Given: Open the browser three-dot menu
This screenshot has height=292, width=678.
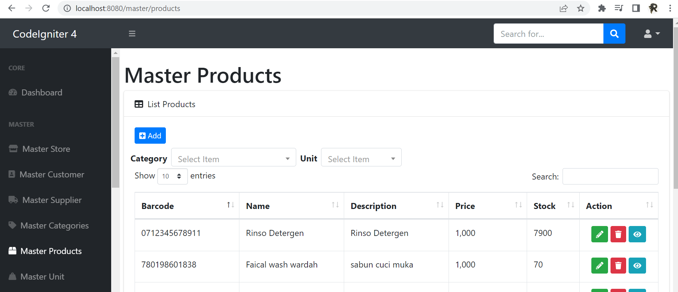Looking at the screenshot, I should click(x=670, y=8).
